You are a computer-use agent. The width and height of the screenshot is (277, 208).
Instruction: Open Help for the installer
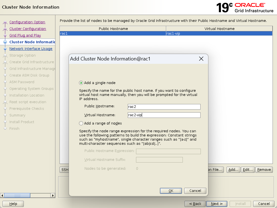click(13, 204)
